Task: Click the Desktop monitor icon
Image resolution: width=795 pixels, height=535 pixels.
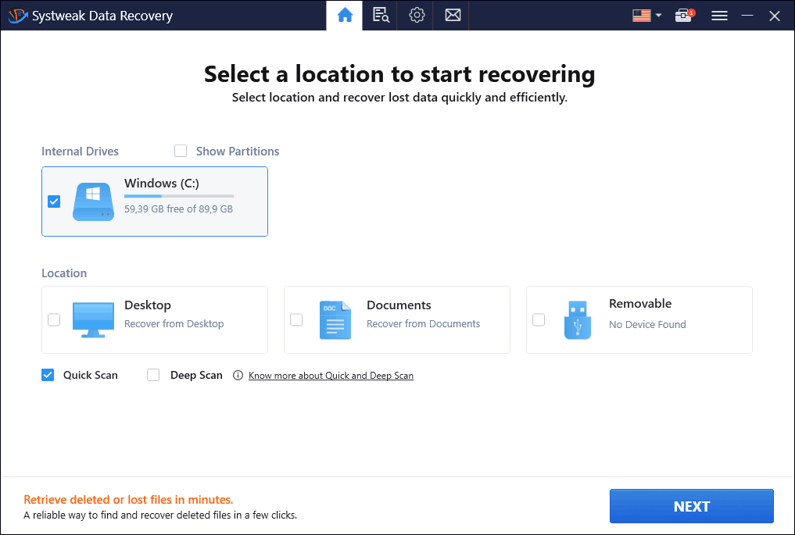Action: 93,319
